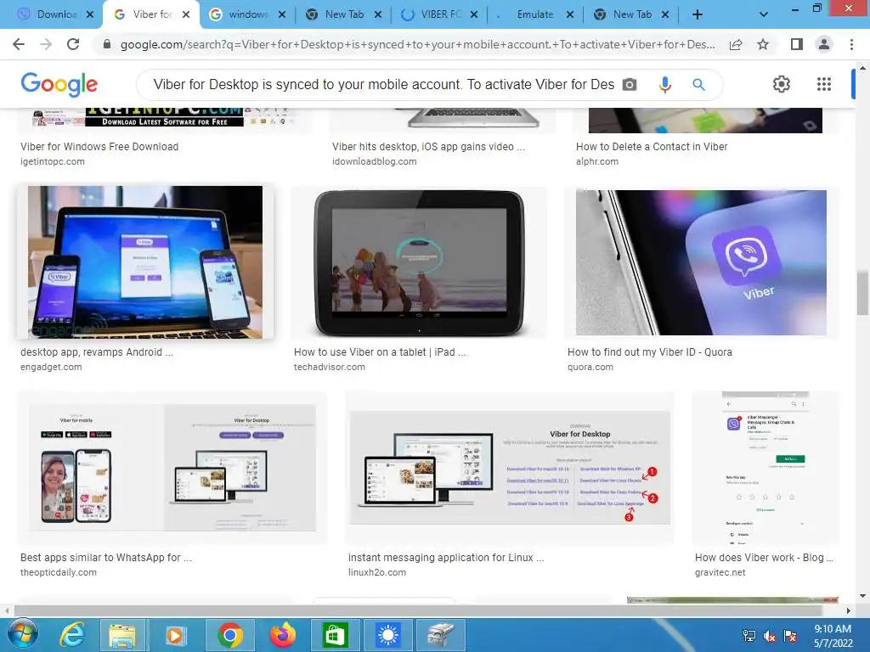Open How to use Viber on a tablet
The height and width of the screenshot is (652, 870).
point(380,352)
